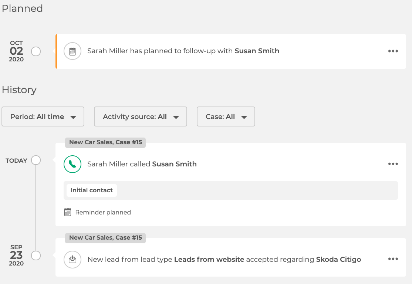Screen dimensions: 412x284
Task: Open more options for planned follow-up card
Action: click(393, 51)
